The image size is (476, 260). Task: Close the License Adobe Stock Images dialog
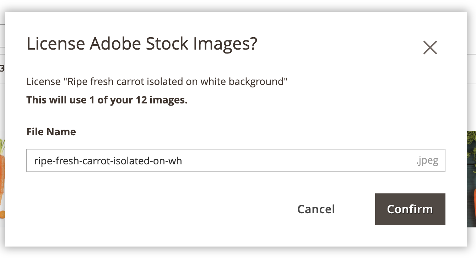430,48
